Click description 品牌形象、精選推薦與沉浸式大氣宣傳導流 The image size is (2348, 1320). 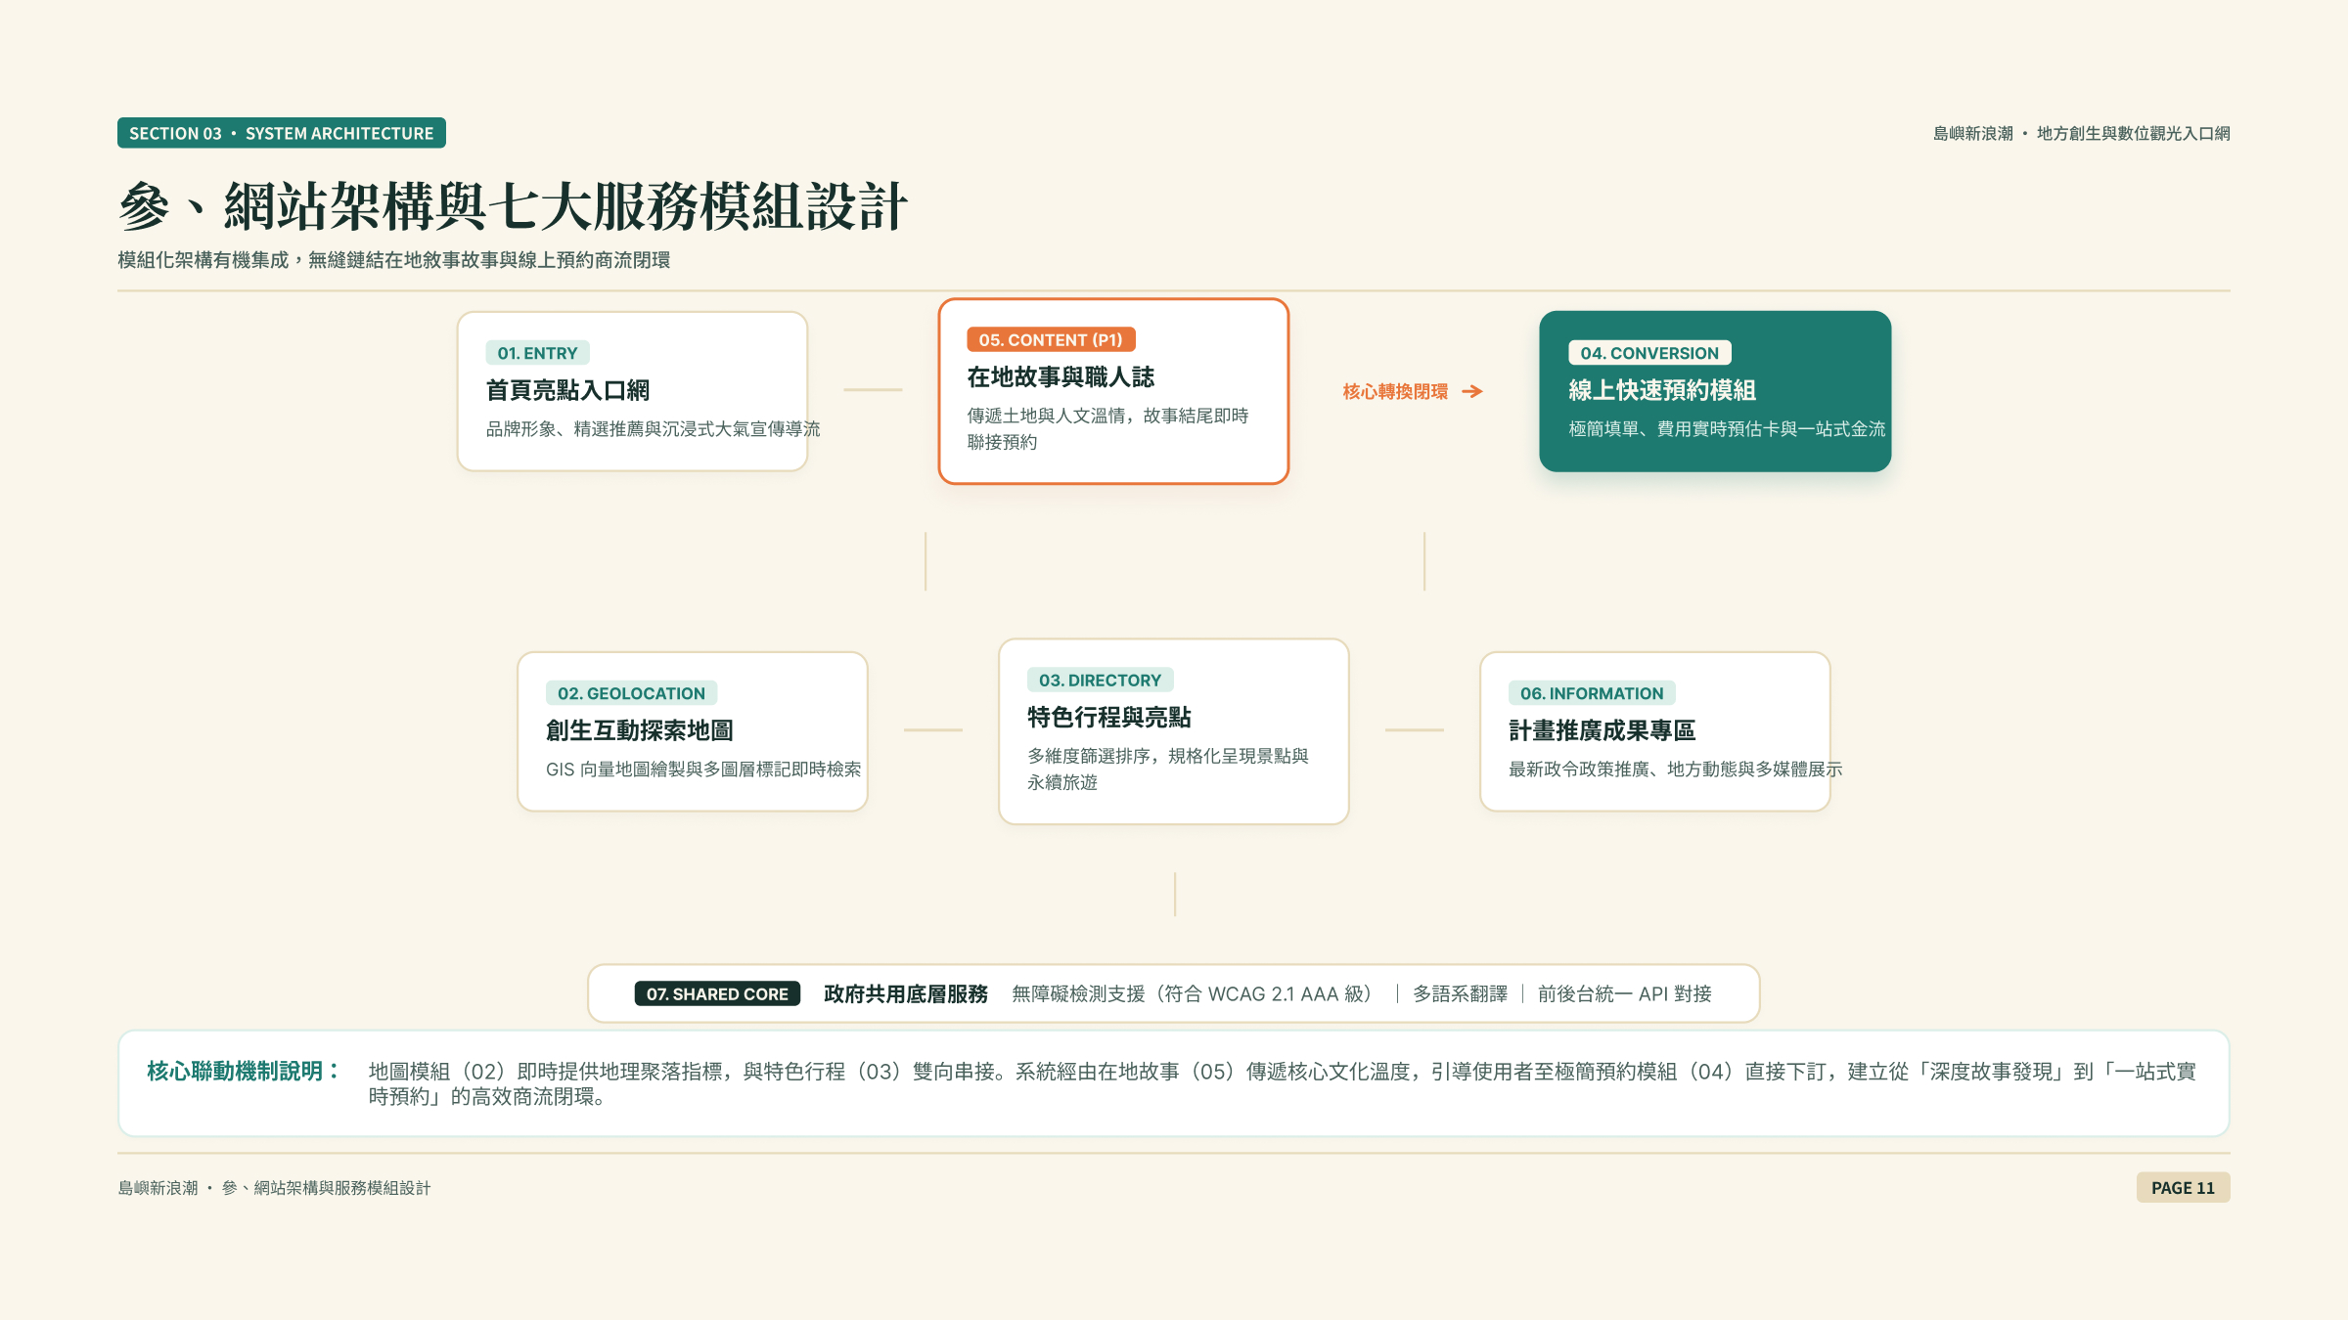pos(653,429)
